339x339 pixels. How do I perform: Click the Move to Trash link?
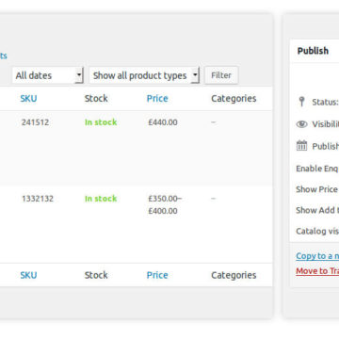pos(317,271)
